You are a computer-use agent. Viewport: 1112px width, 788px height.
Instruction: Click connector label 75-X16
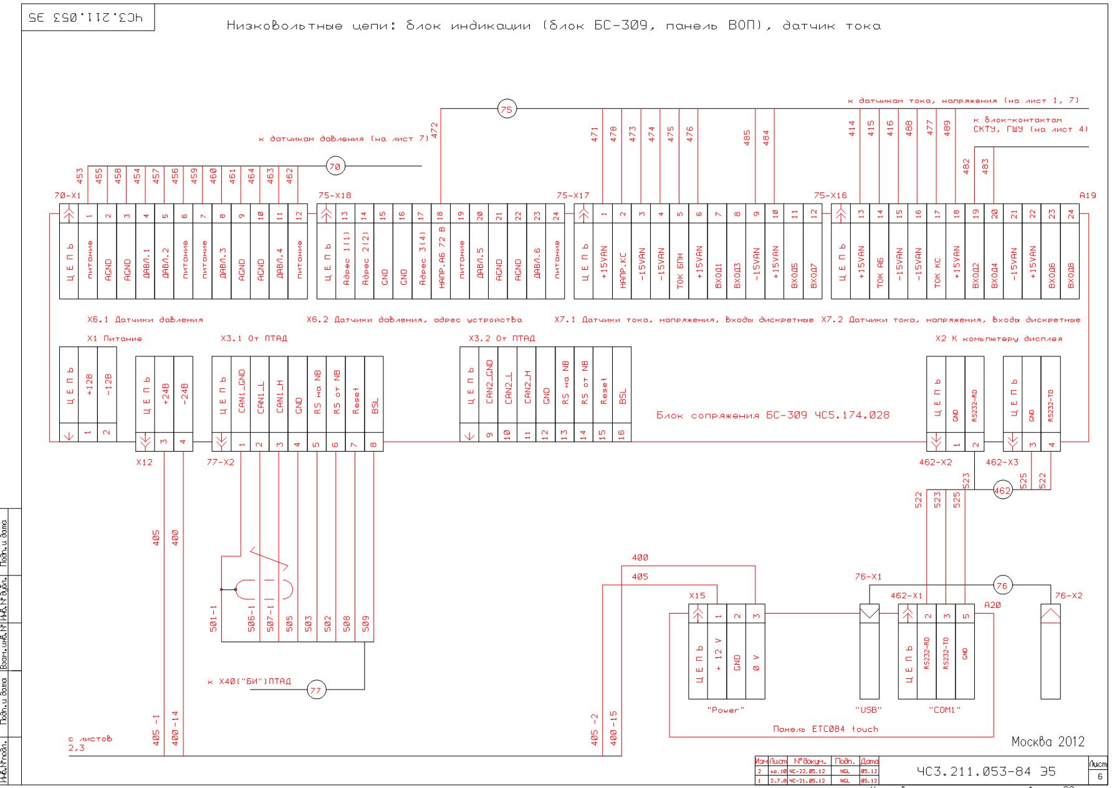[830, 195]
